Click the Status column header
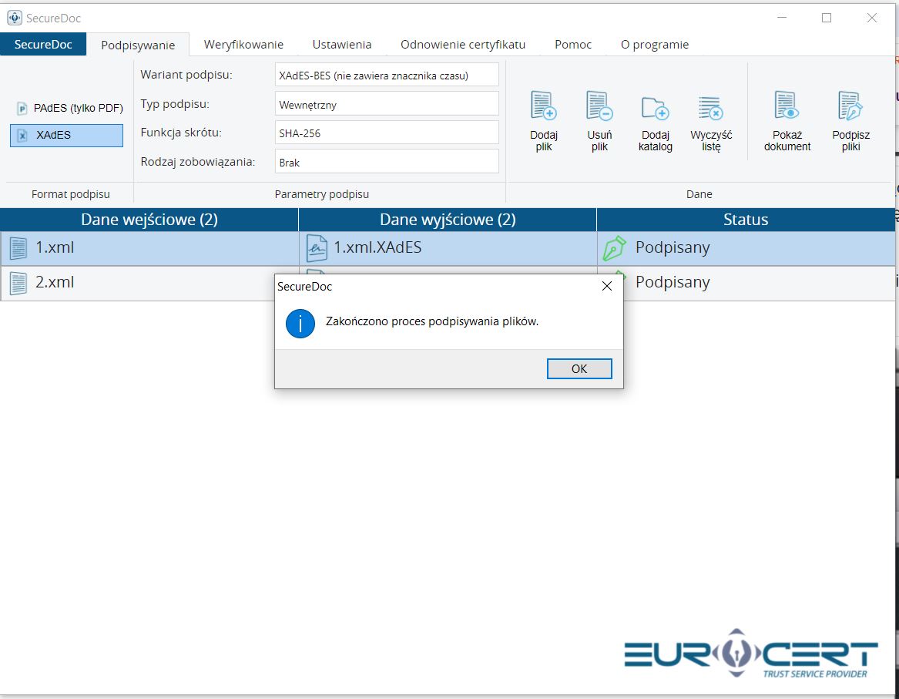Screen dimensions: 899x699 [x=746, y=220]
